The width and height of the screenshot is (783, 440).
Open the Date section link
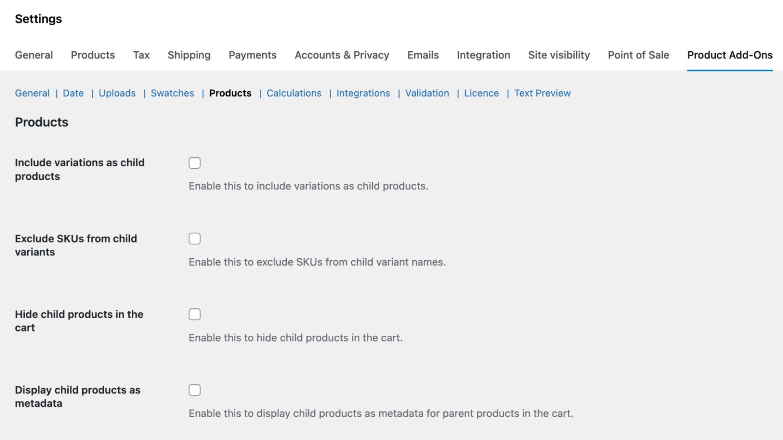(x=73, y=93)
